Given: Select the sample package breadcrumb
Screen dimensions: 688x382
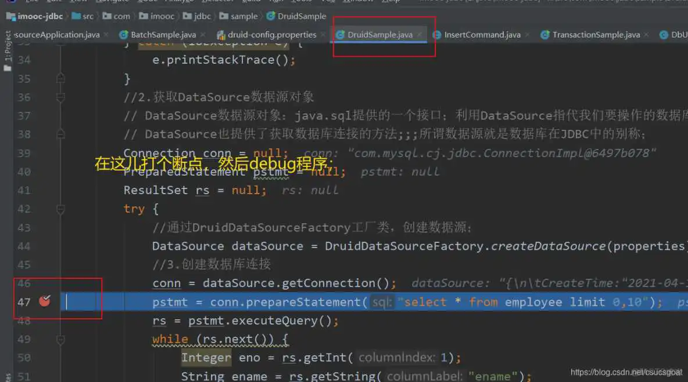Looking at the screenshot, I should [239, 16].
